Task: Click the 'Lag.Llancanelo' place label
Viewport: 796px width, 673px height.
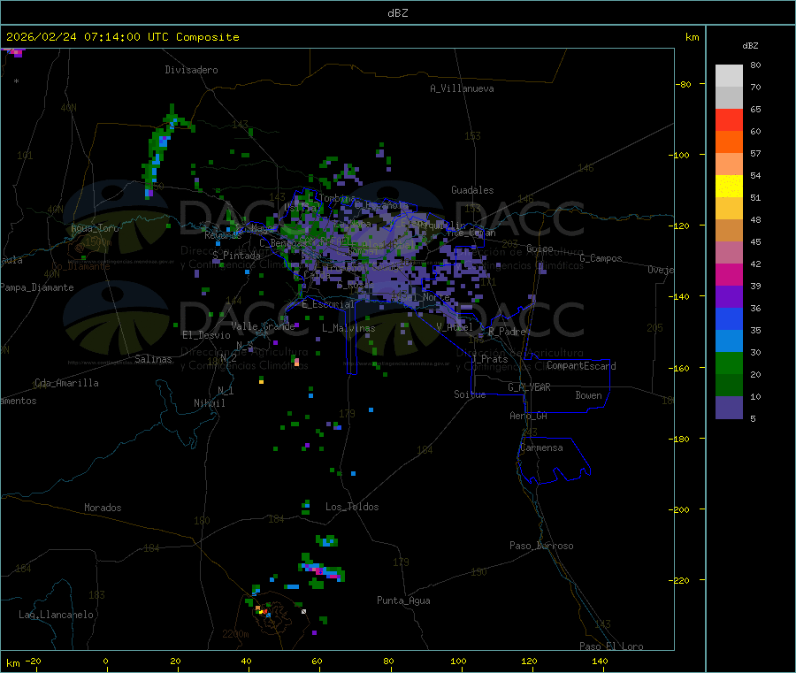Action: [x=57, y=616]
